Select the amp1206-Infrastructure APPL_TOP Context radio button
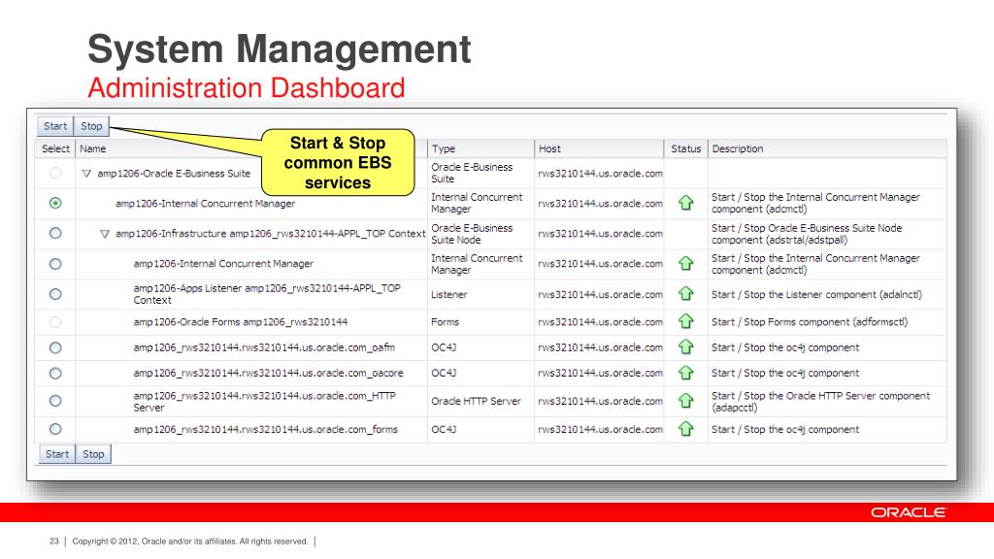 coord(55,233)
